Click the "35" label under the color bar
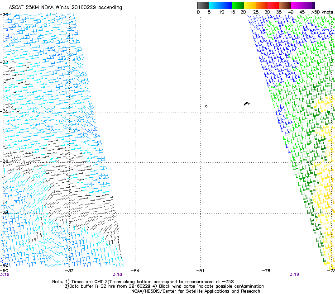 (x=279, y=12)
